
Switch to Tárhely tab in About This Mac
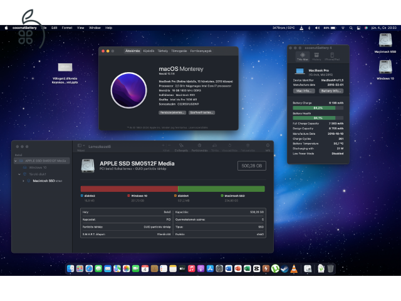163,51
